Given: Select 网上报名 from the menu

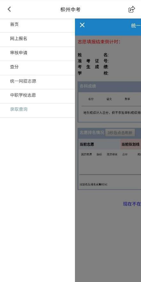Looking at the screenshot, I should pos(37,39).
